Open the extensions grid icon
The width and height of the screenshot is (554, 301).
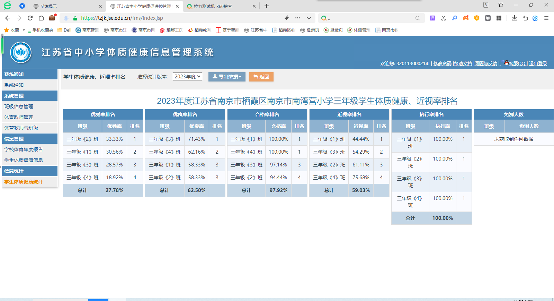[499, 18]
